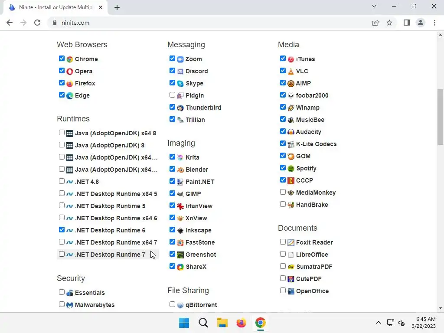Screen dimensions: 444x333
Task: Open File Explorer from taskbar
Action: point(222,323)
